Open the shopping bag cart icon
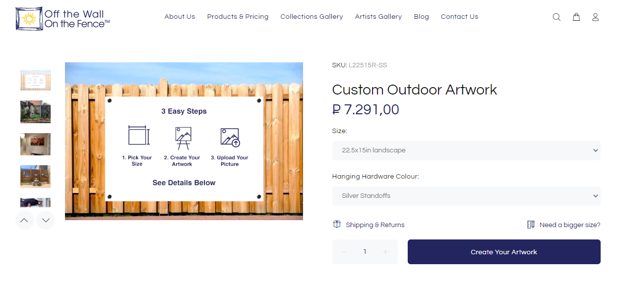The width and height of the screenshot is (619, 282). point(576,17)
